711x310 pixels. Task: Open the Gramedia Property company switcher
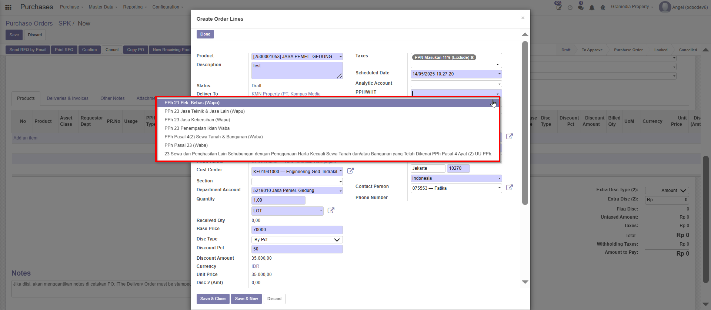[632, 7]
